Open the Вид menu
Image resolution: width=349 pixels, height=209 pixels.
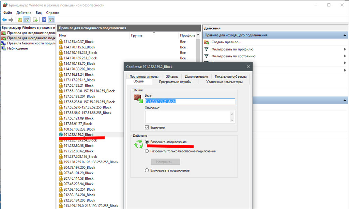pos(39,13)
